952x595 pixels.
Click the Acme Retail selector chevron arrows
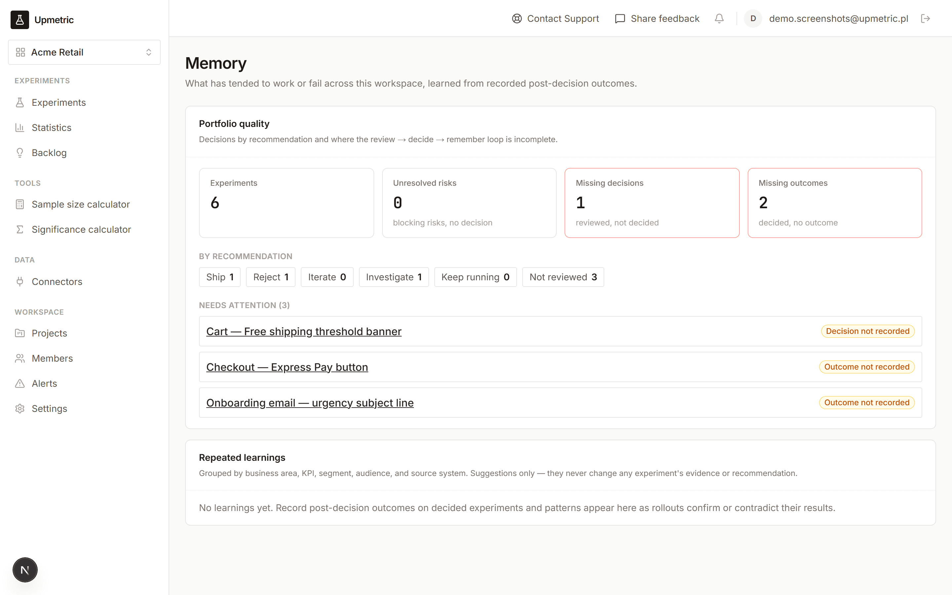[x=149, y=52]
